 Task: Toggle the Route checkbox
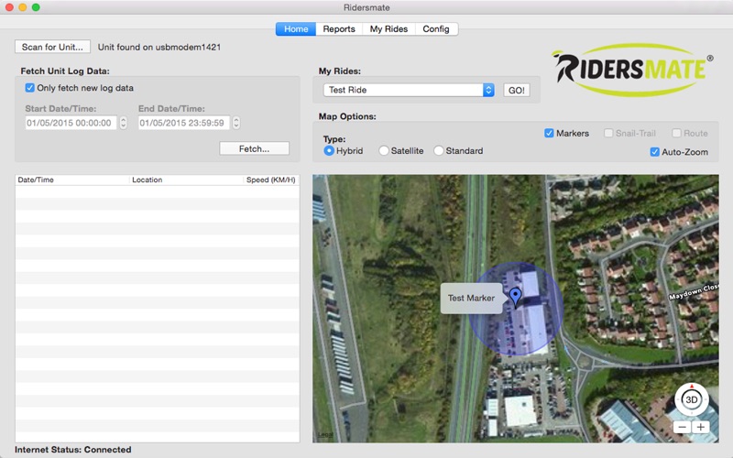tap(676, 133)
